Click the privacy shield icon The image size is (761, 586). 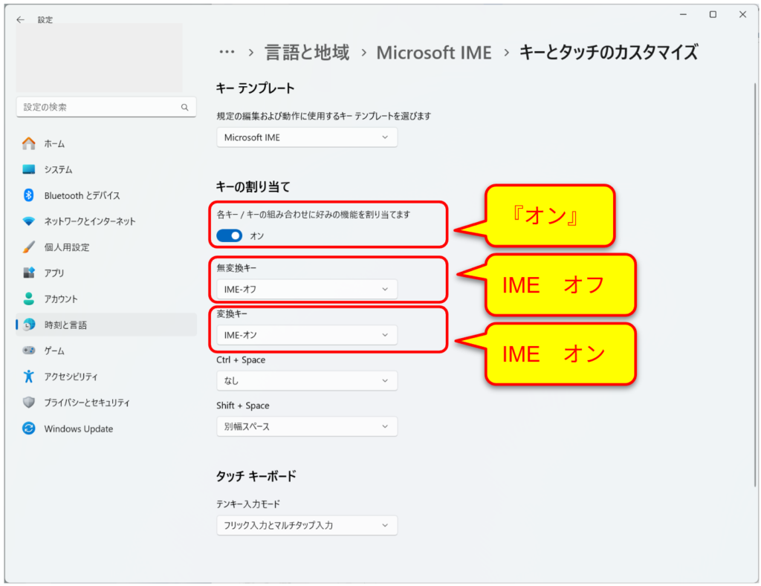[x=29, y=402]
